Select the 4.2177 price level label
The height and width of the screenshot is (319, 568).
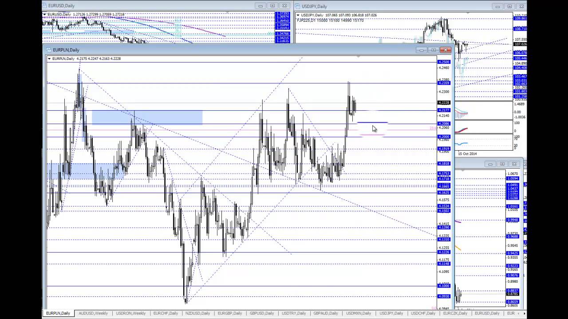click(x=444, y=110)
